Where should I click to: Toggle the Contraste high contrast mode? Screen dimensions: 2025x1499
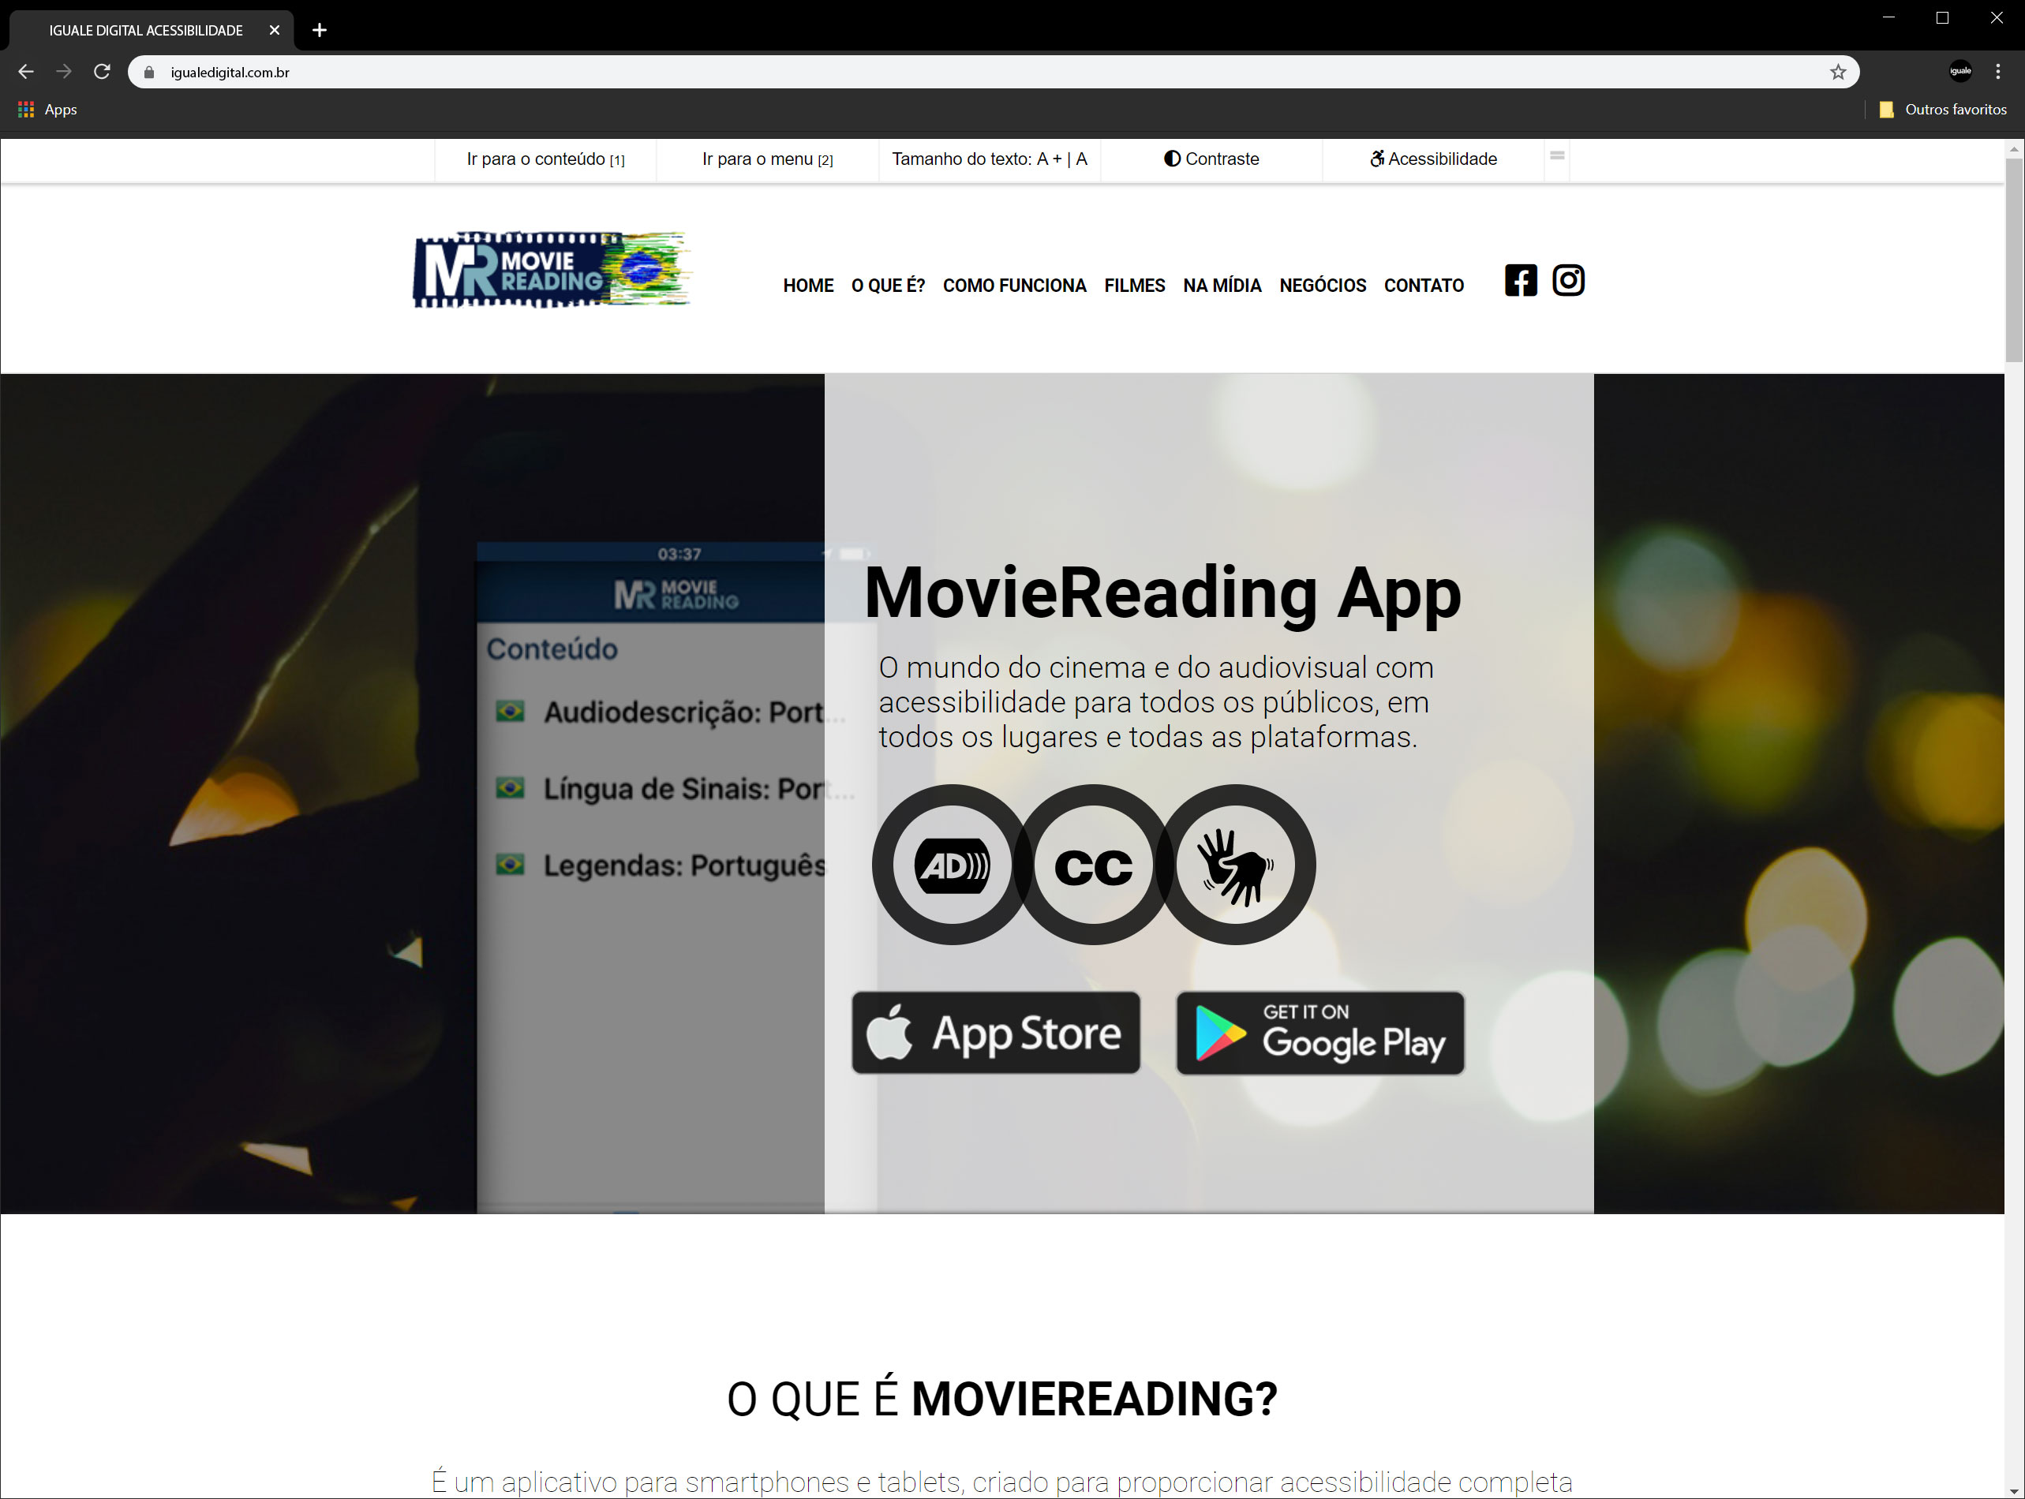pos(1211,159)
